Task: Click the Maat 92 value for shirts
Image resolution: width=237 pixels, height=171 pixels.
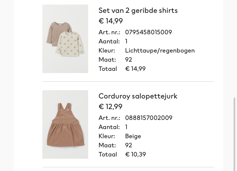Action: point(129,60)
